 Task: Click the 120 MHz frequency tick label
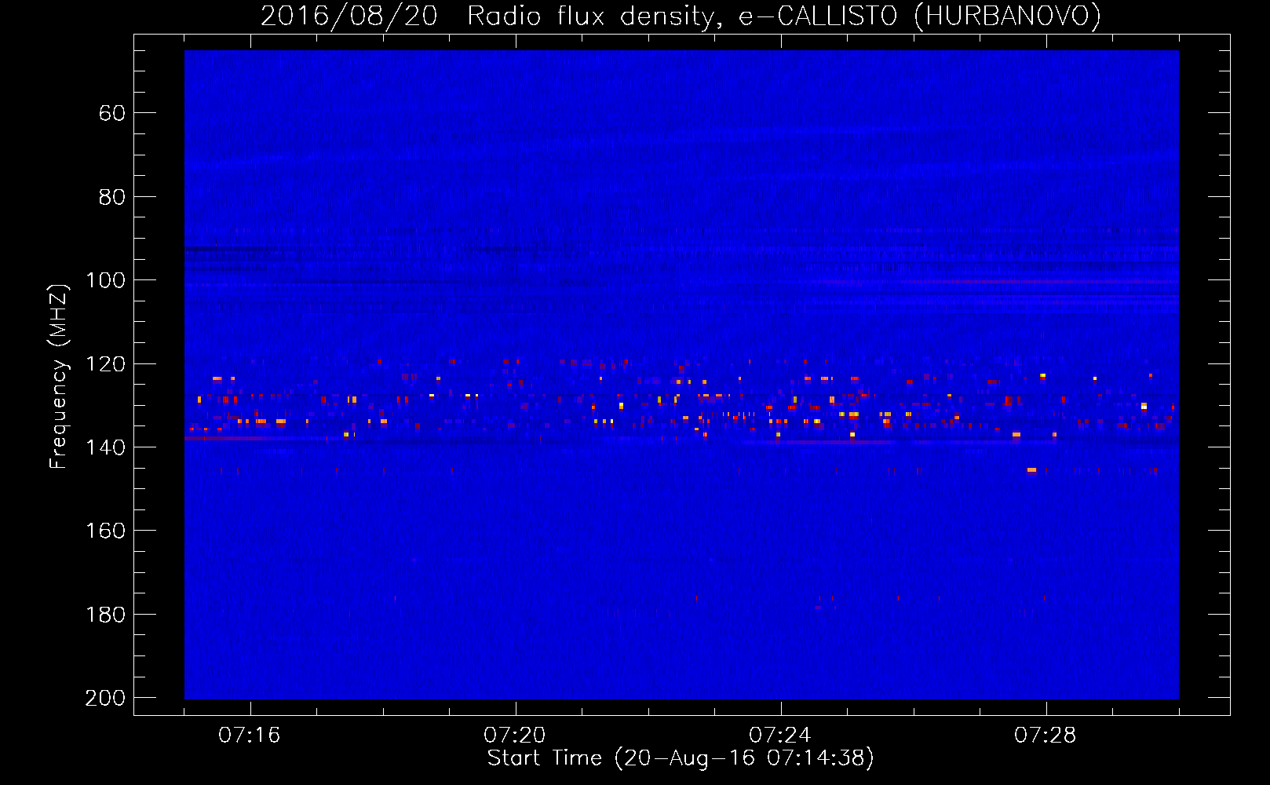pyautogui.click(x=106, y=364)
